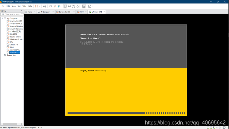Open the Edit menu
The image size is (229, 129).
(8, 6)
